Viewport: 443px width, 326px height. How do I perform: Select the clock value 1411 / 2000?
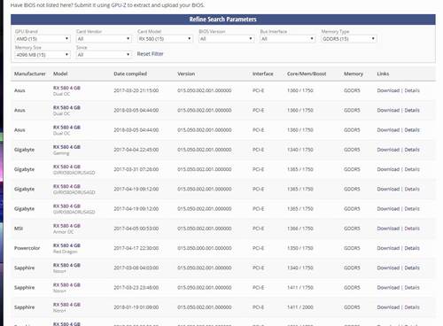click(300, 307)
